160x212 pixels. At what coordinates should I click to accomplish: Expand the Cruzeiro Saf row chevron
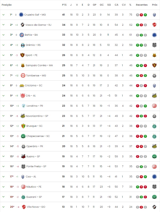(3, 15)
